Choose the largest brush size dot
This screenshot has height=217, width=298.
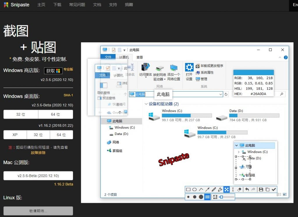[201, 197]
